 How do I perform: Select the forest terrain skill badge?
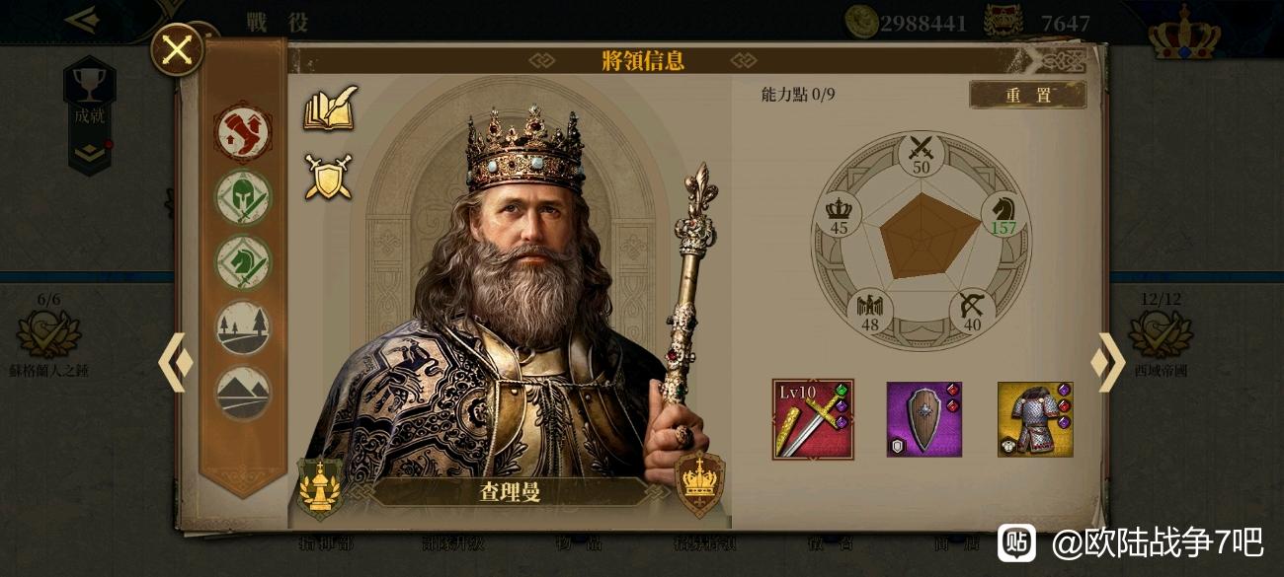click(243, 326)
